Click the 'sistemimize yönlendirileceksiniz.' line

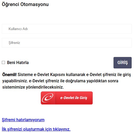(33, 87)
